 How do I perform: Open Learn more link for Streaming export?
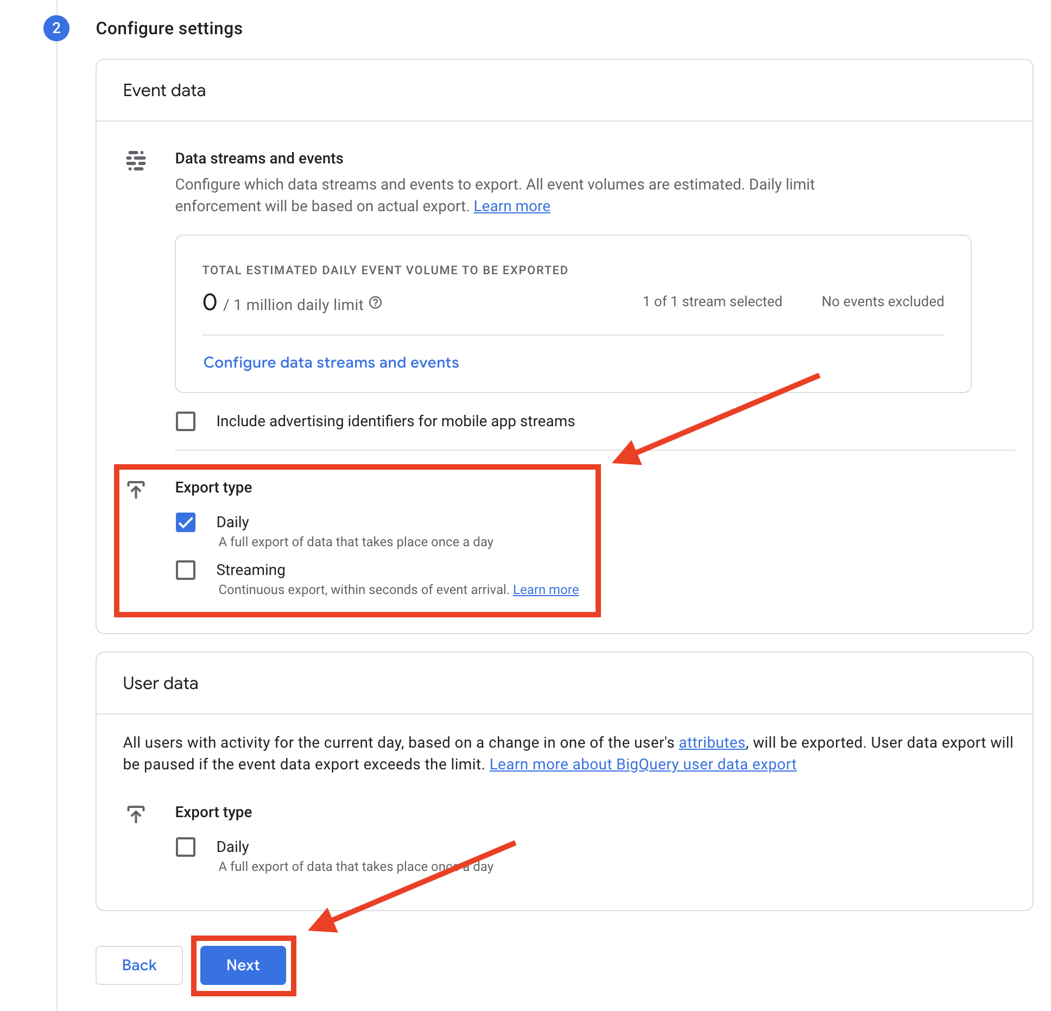(x=546, y=590)
